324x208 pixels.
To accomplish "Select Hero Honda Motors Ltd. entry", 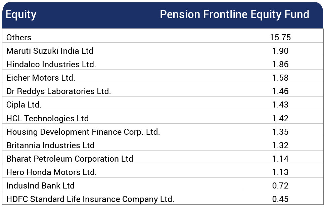I will click(51, 172).
